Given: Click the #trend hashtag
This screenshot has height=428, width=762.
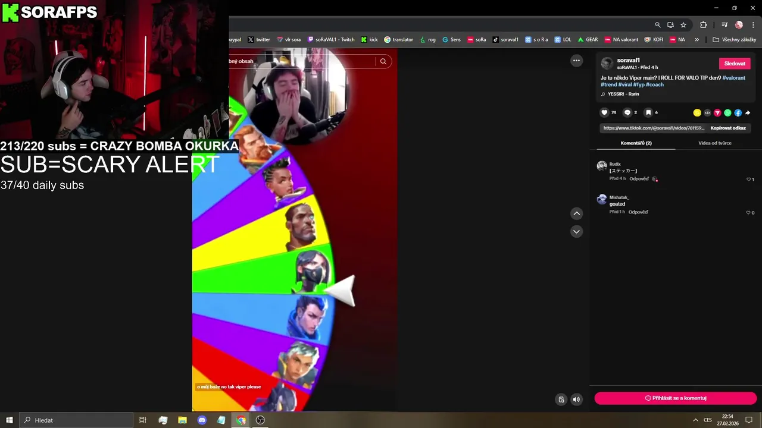Looking at the screenshot, I should (x=609, y=84).
